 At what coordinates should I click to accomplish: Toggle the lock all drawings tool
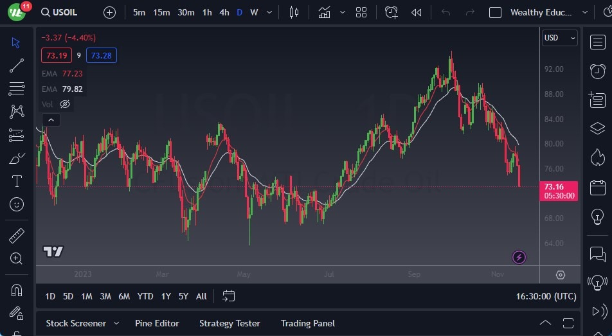[x=17, y=313]
